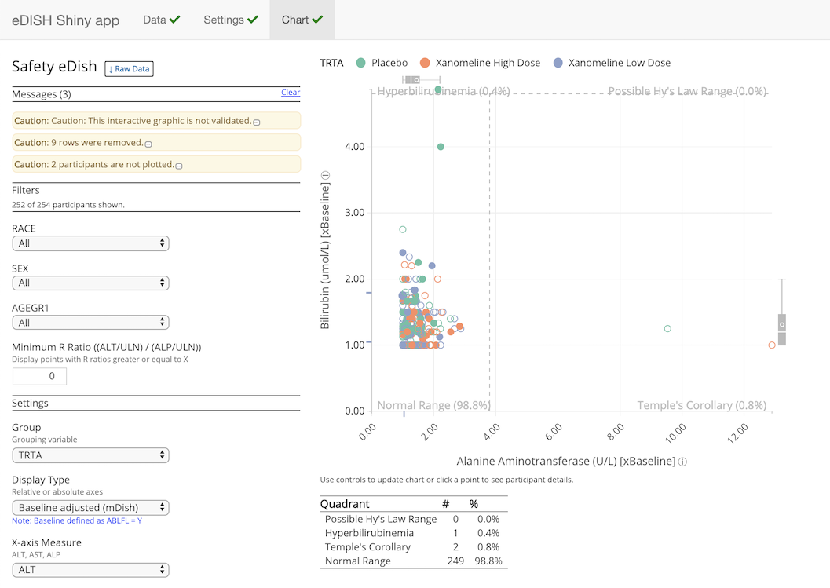Image resolution: width=830 pixels, height=588 pixels.
Task: Switch to the Data tab
Action: 154,20
